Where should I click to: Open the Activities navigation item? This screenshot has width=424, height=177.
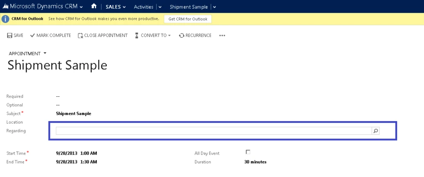point(143,7)
